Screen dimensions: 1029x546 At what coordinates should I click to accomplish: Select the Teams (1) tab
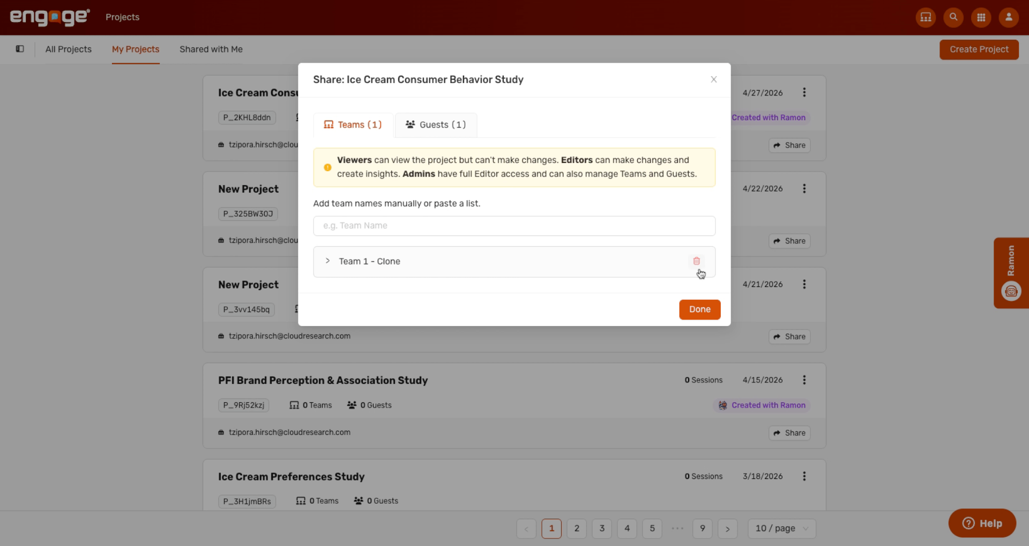353,125
